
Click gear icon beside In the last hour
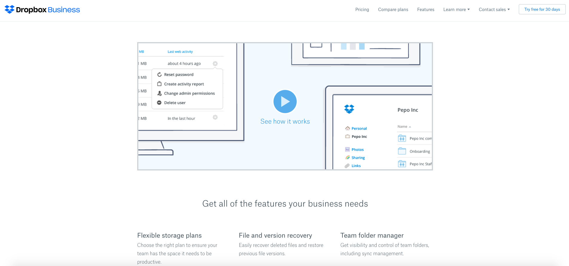click(x=215, y=117)
